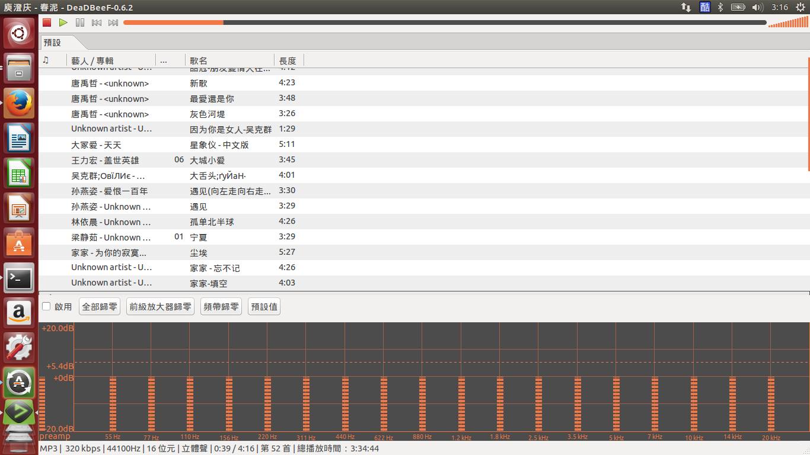Open the input method indicator
The width and height of the screenshot is (810, 455).
pyautogui.click(x=704, y=7)
